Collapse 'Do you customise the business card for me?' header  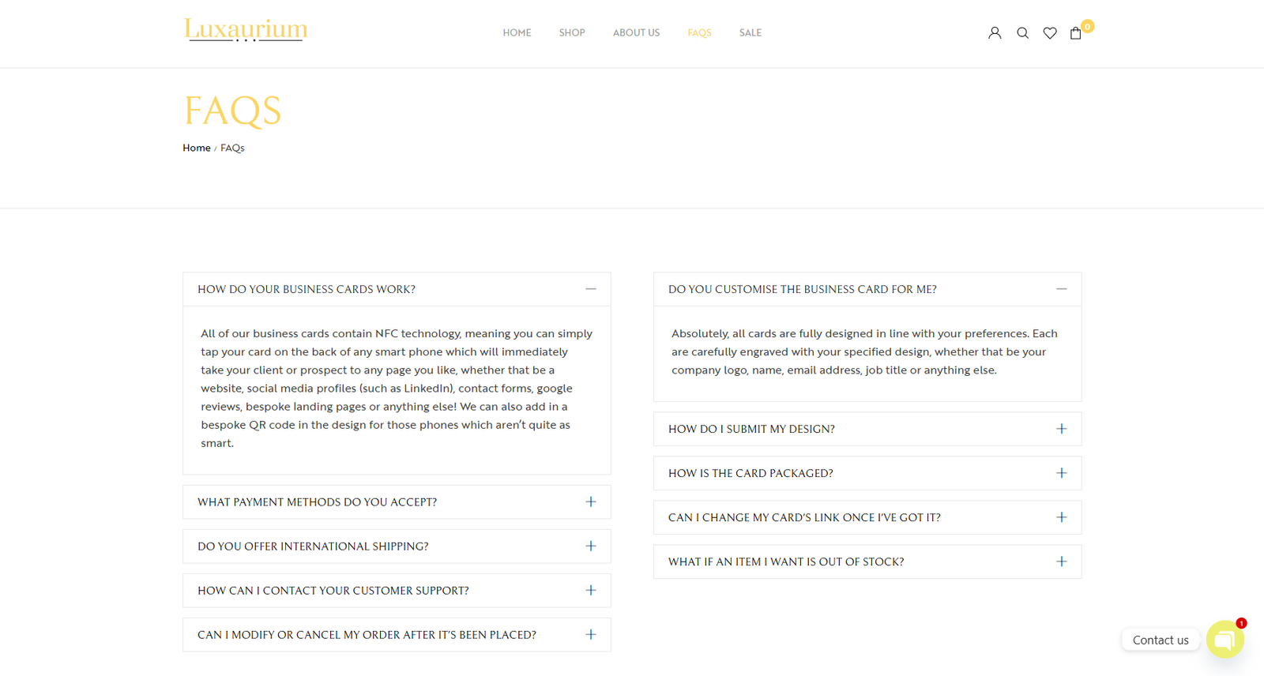click(x=867, y=289)
